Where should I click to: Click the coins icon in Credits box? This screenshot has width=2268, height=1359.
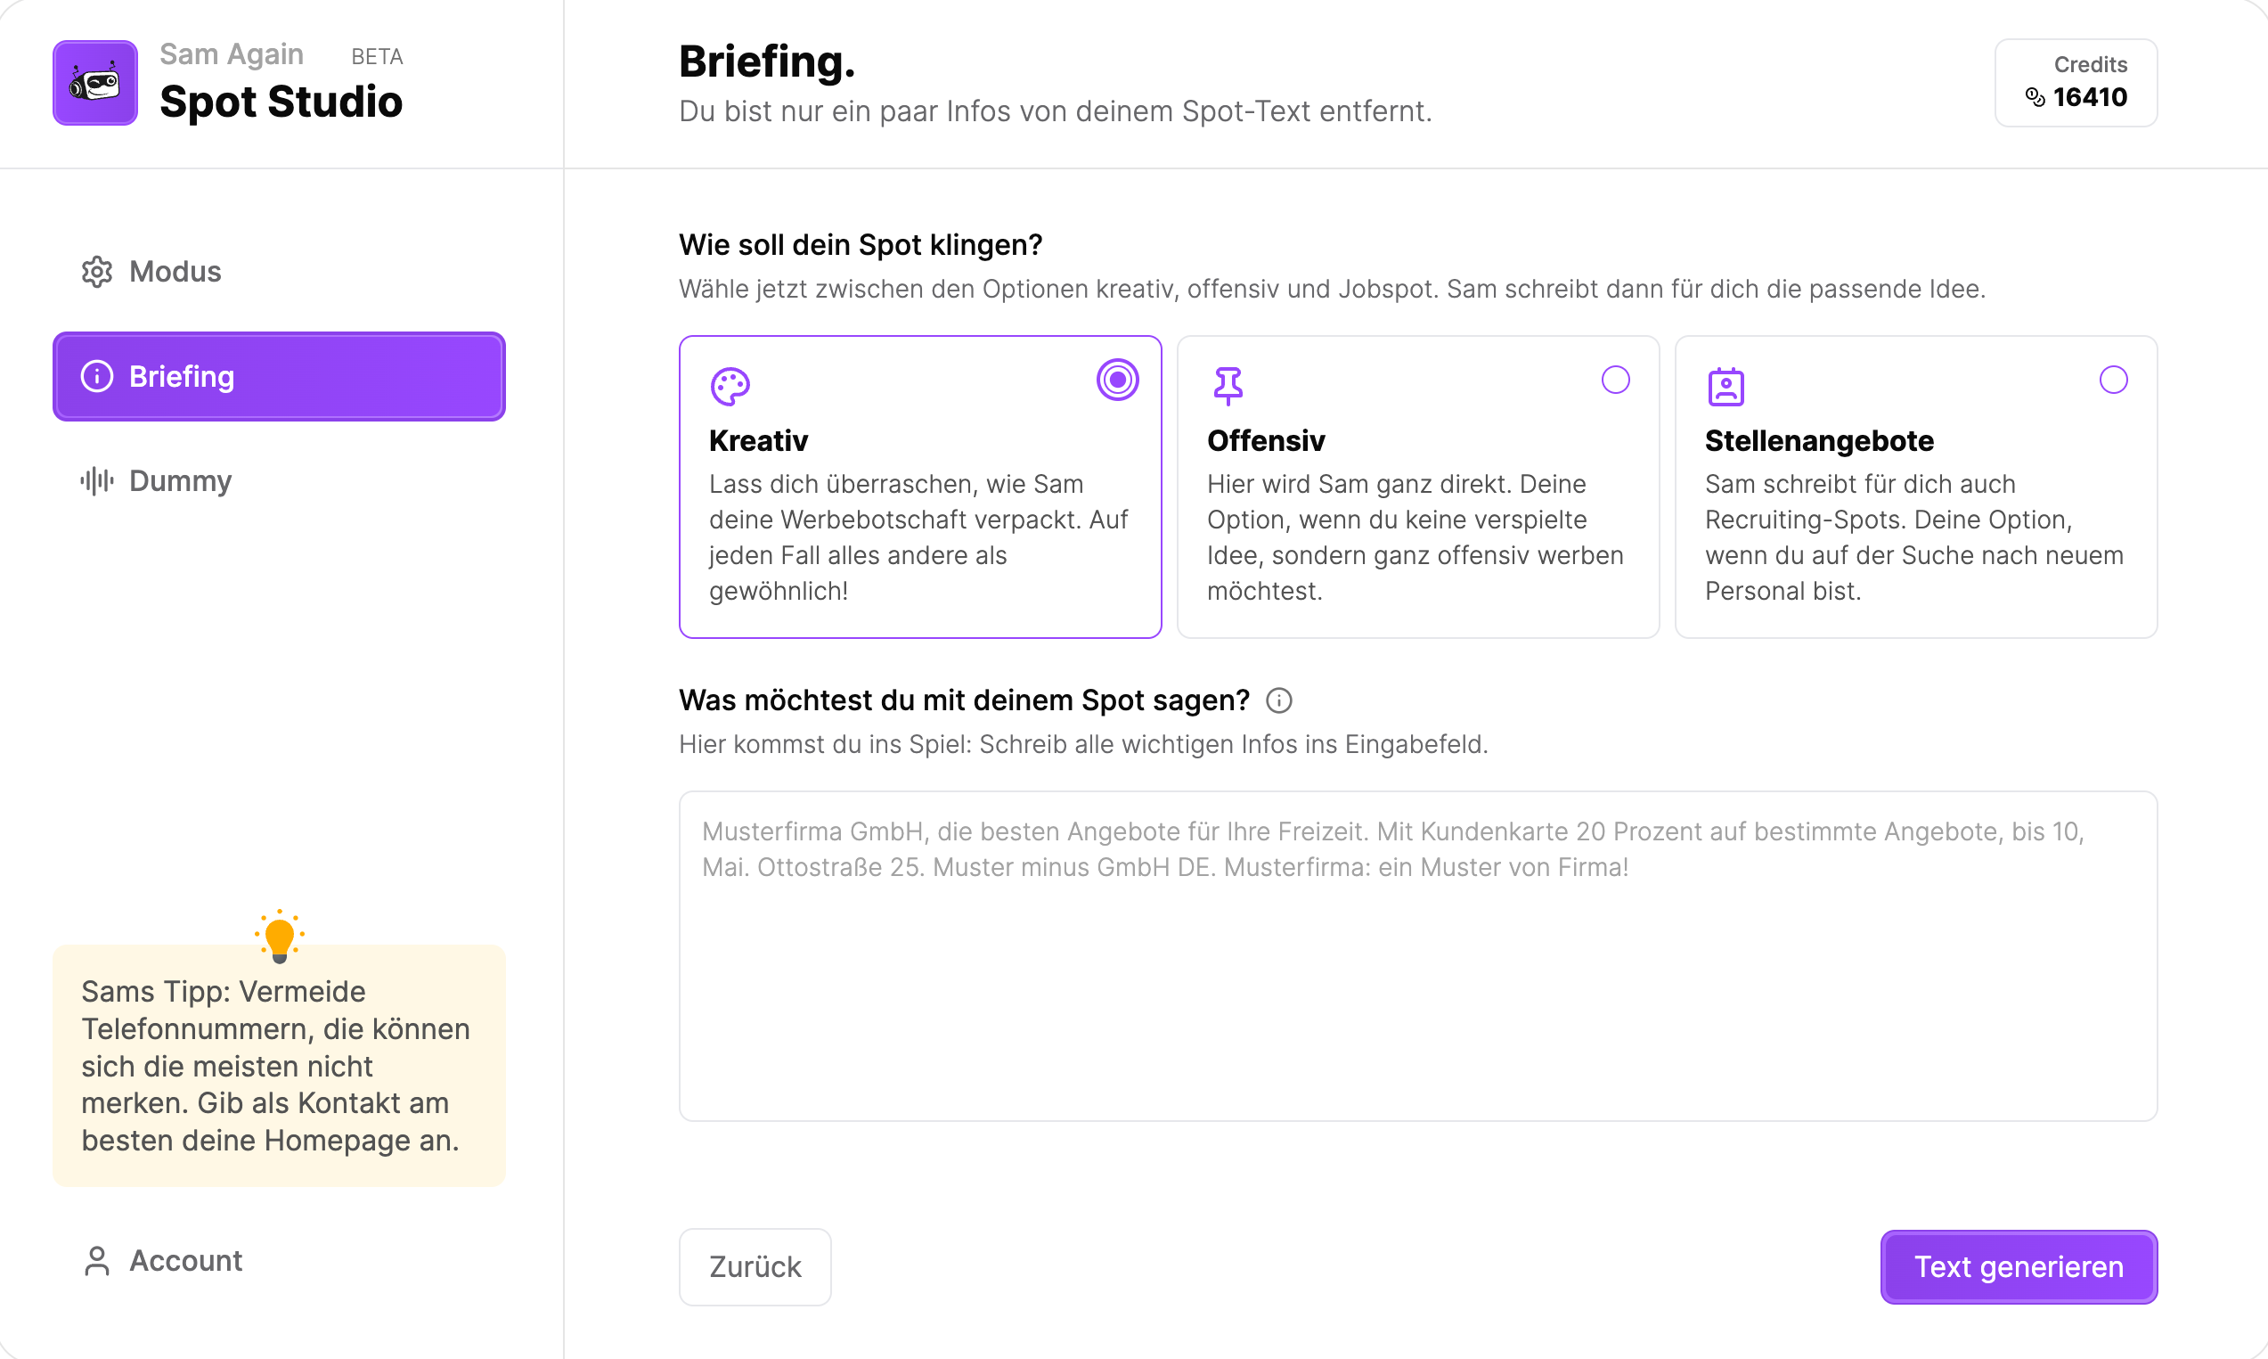[x=2035, y=97]
